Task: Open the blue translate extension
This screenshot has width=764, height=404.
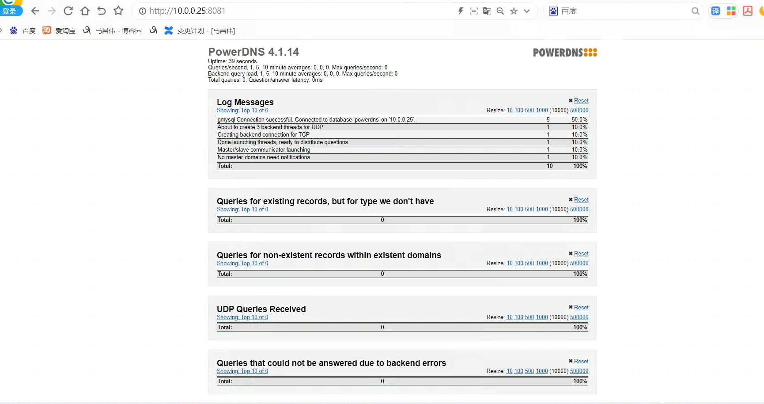Action: [716, 11]
